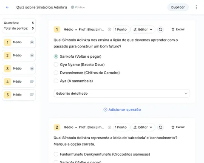Image resolution: width=204 pixels, height=163 pixels.
Task: Select the Sankofa (Voltar e pegar) option in question 1
Action: coord(56,56)
